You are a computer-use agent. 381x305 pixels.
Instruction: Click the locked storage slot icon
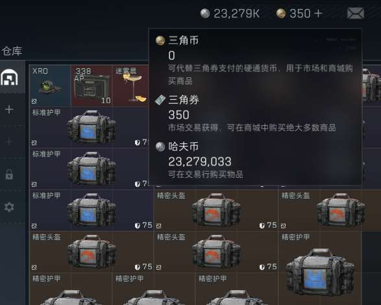tap(9, 175)
